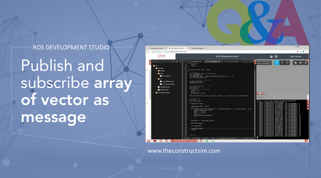
Task: Open the monitor icon in the bottom toolbar
Action: coord(149,141)
